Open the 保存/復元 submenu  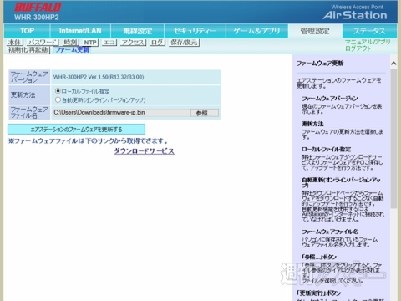pyautogui.click(x=184, y=43)
